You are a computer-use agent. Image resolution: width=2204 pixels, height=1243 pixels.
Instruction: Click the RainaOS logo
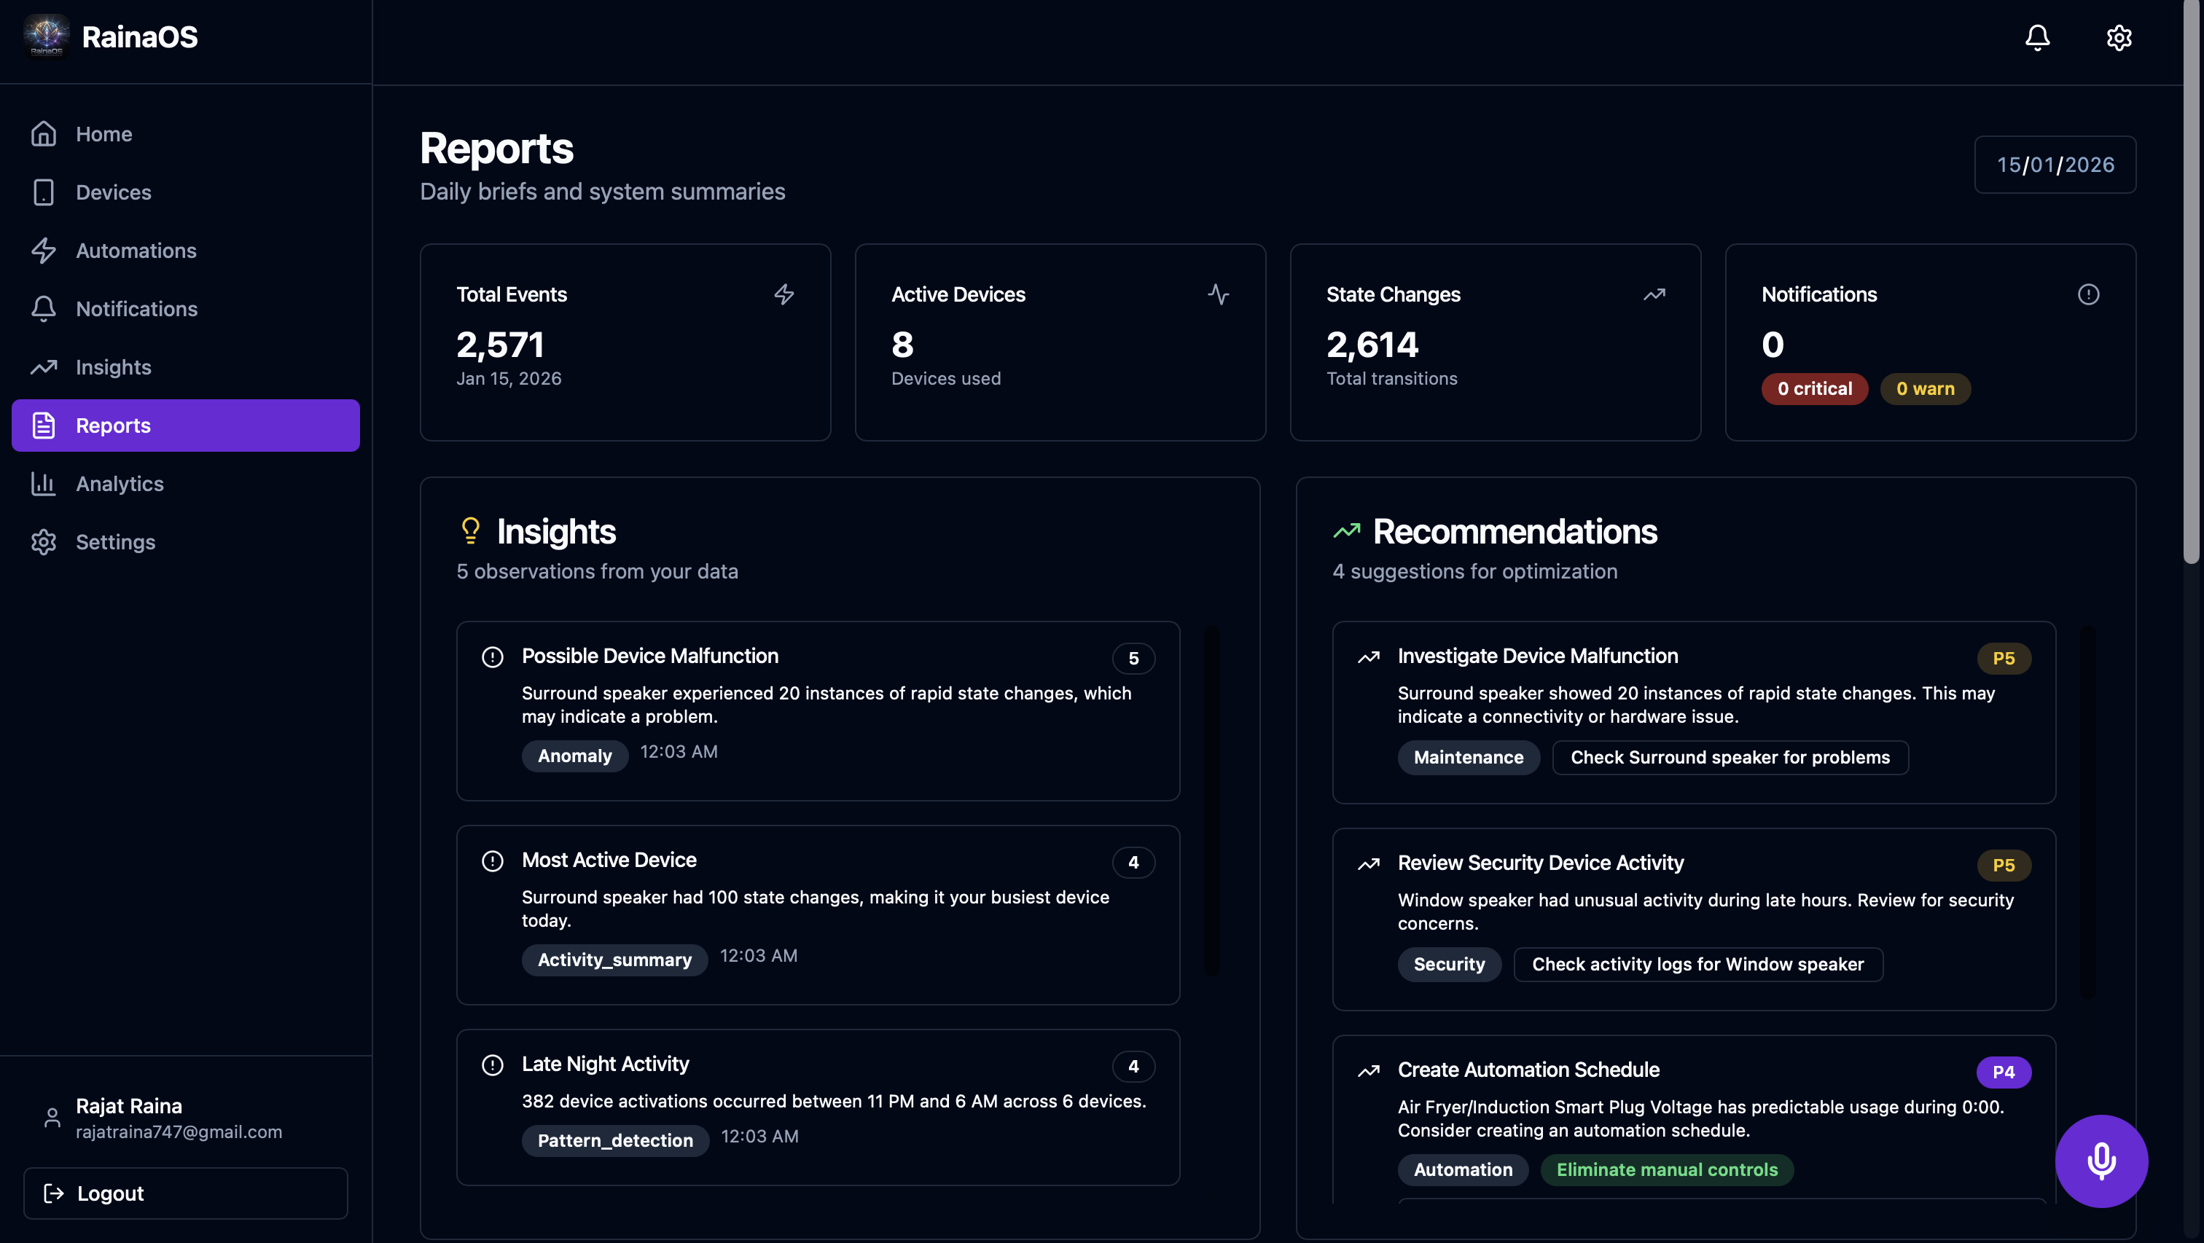pyautogui.click(x=46, y=36)
